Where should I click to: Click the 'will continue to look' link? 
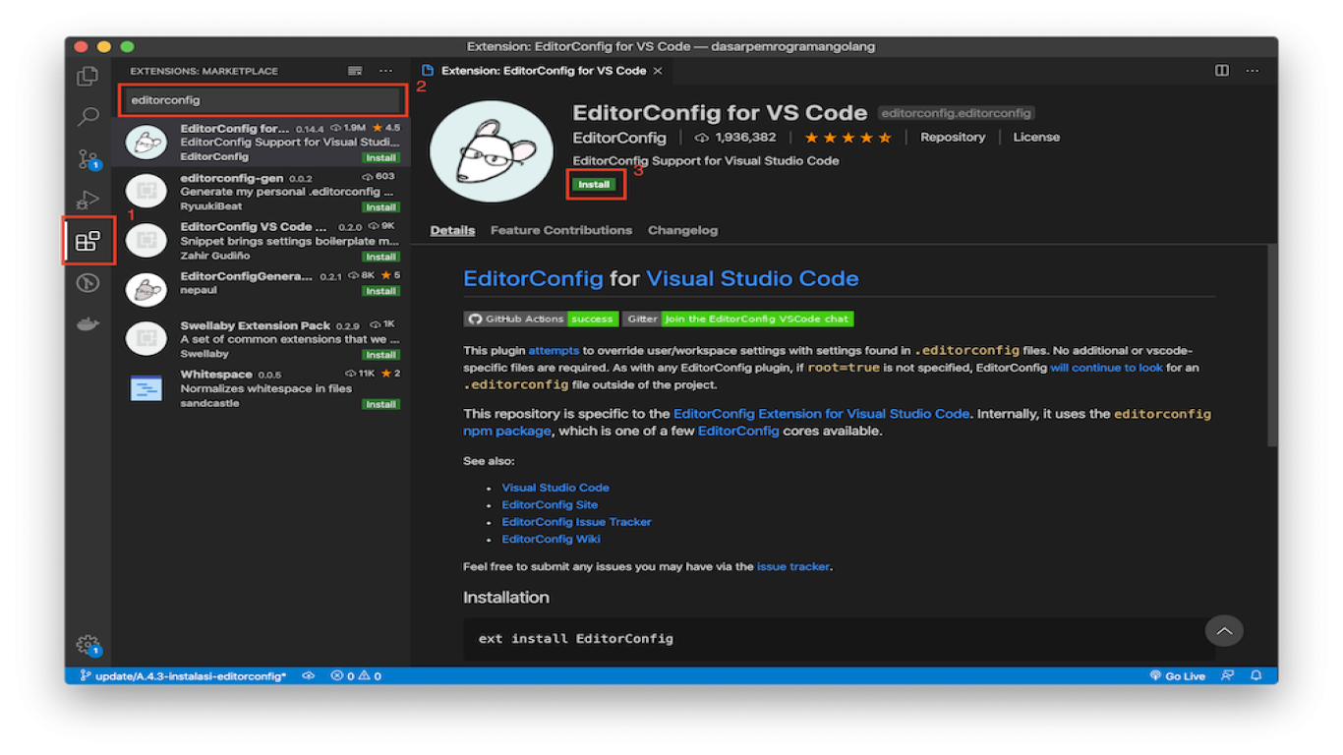coord(1106,368)
